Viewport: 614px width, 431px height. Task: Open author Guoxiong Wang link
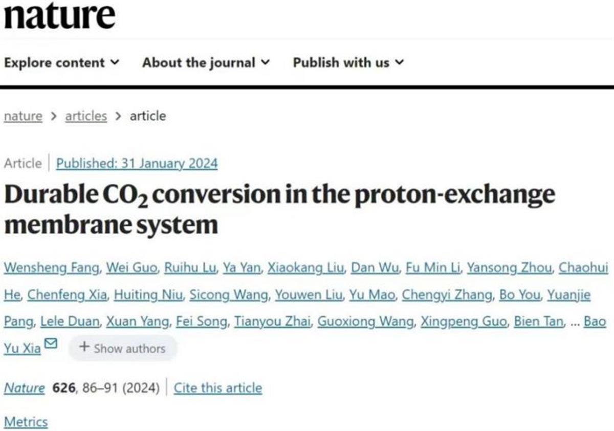coord(365,322)
